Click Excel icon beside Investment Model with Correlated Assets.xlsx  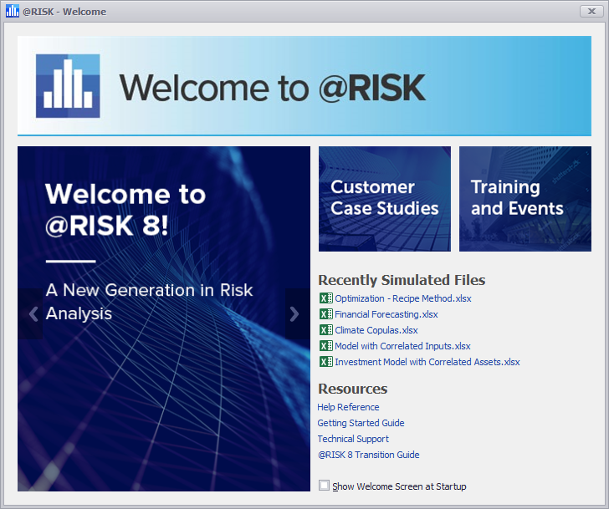[325, 362]
